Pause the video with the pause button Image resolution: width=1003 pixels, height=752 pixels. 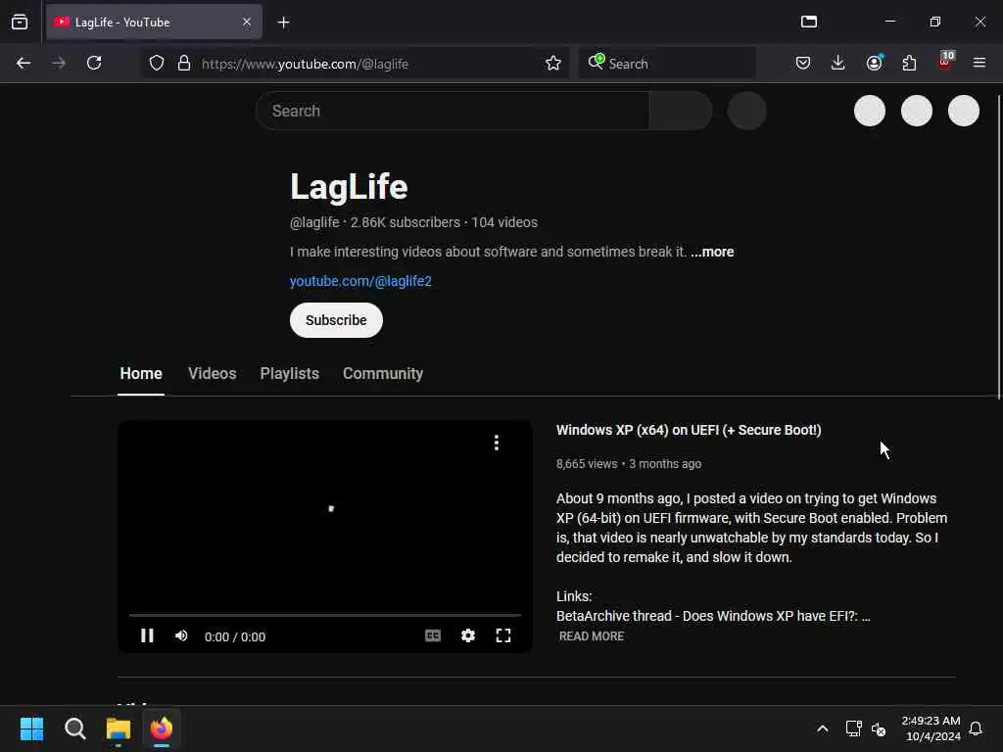[147, 635]
